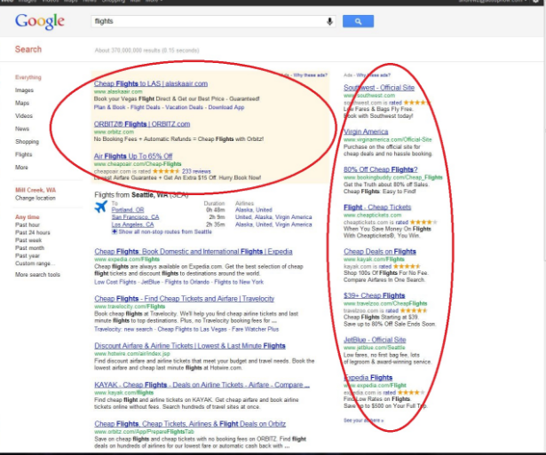The height and width of the screenshot is (455, 546).
Task: Click the Google logo
Action: pyautogui.click(x=40, y=21)
